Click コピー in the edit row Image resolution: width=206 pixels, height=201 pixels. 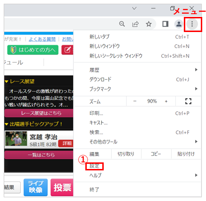[x=156, y=154]
